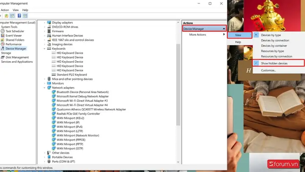Click the blue Help question-mark toolbar icon
This screenshot has width=305, height=172.
click(19, 16)
